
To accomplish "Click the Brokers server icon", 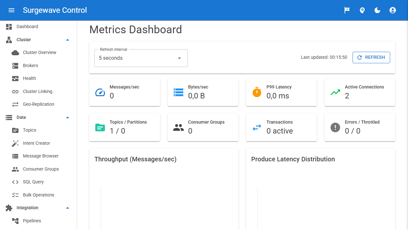I will click(15, 66).
